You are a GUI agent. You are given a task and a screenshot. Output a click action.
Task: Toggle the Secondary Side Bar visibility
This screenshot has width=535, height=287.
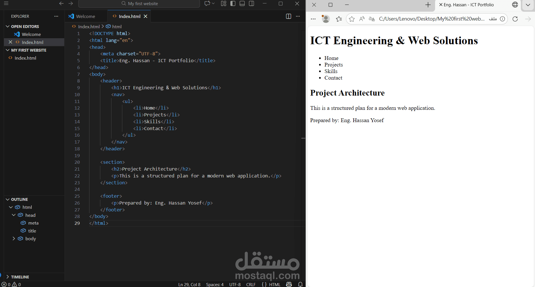pos(251,3)
